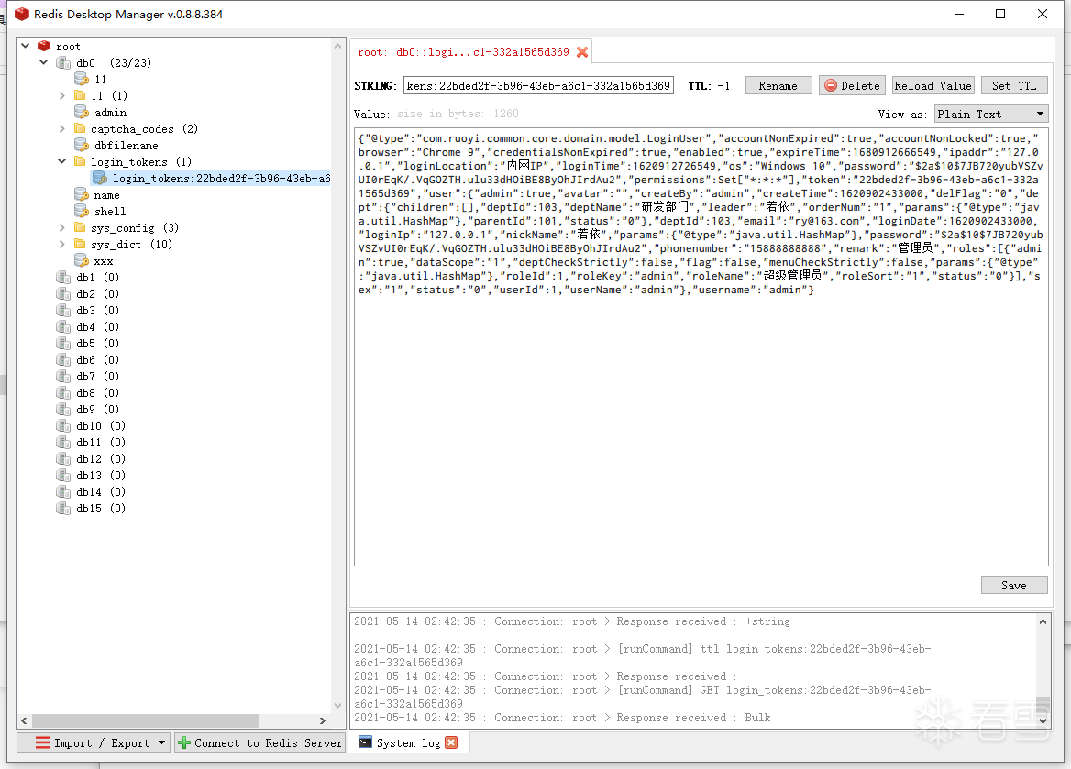Delete the current key
The width and height of the screenshot is (1071, 769).
tap(852, 85)
